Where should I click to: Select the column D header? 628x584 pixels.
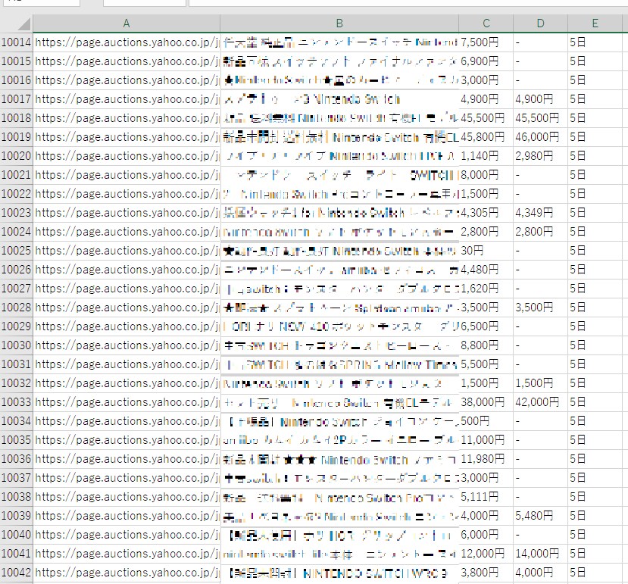tap(540, 23)
